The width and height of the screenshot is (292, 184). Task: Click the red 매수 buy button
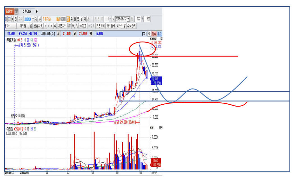(x=154, y=33)
